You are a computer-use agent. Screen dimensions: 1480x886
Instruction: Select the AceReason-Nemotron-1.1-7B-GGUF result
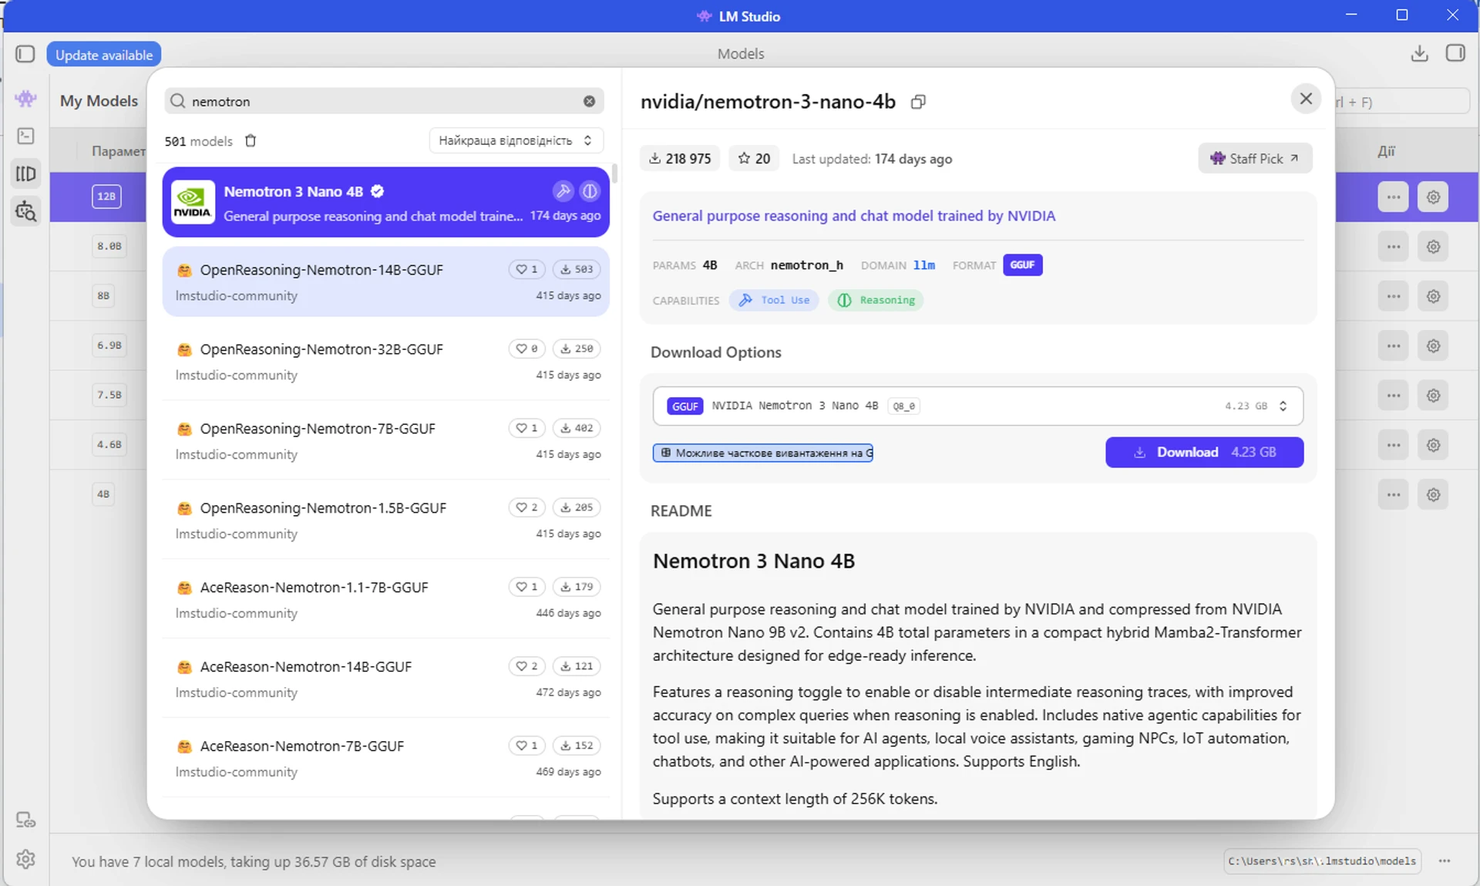coord(385,599)
